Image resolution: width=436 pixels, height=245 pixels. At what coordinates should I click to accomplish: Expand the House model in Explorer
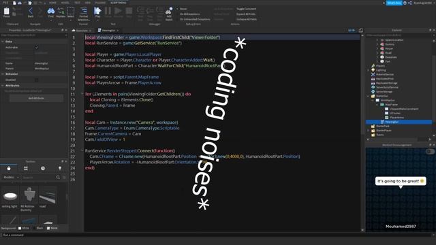pyautogui.click(x=377, y=48)
